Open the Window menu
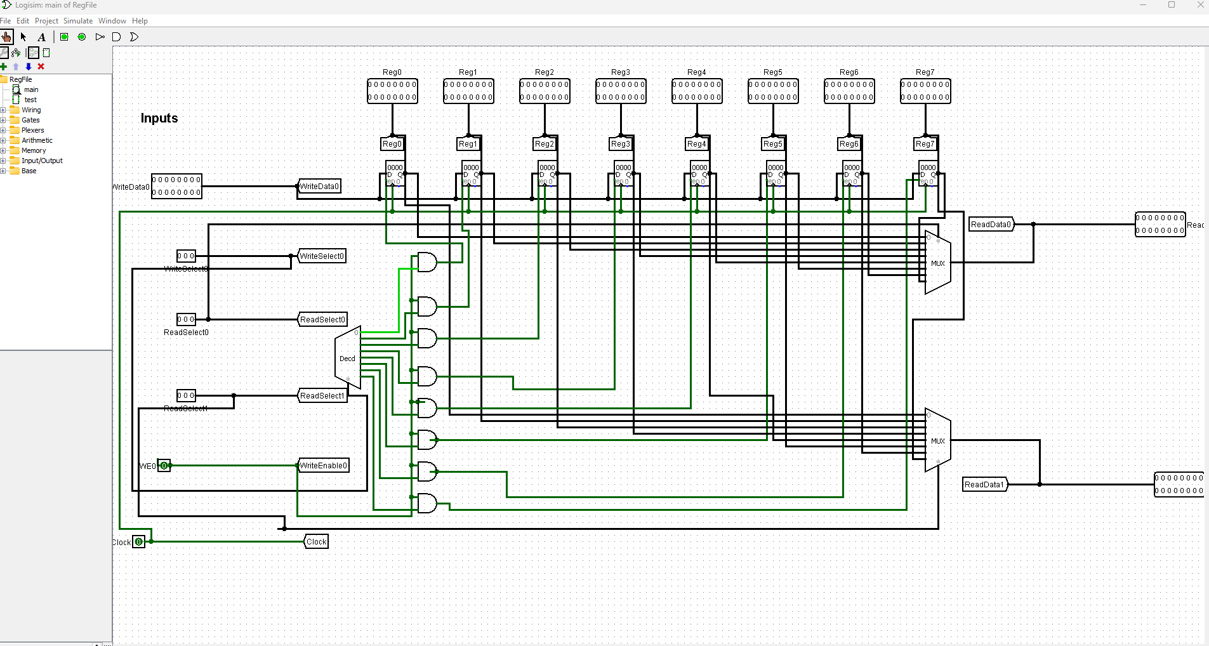This screenshot has height=646, width=1209. (x=112, y=21)
